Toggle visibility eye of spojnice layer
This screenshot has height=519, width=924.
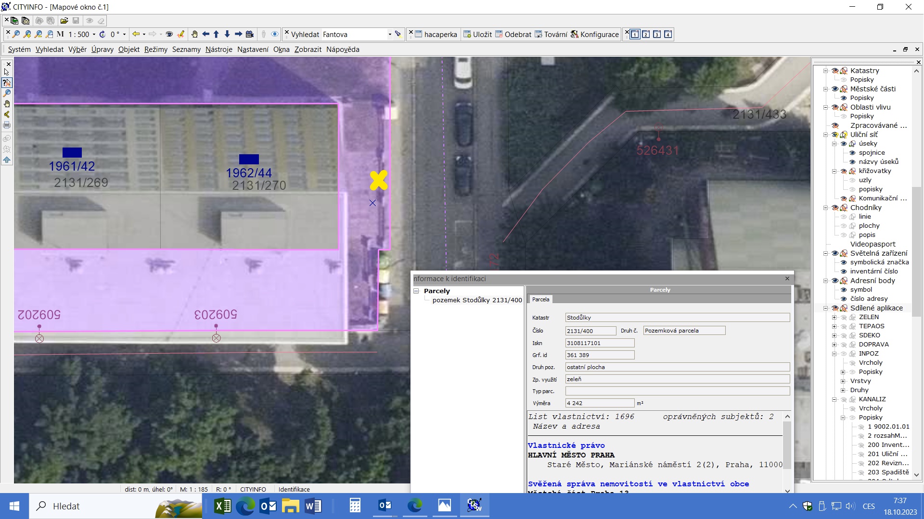852,153
